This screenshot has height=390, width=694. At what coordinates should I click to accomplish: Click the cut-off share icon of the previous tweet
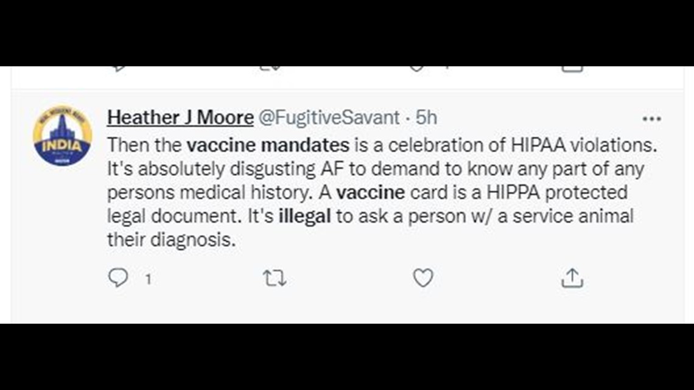(572, 69)
